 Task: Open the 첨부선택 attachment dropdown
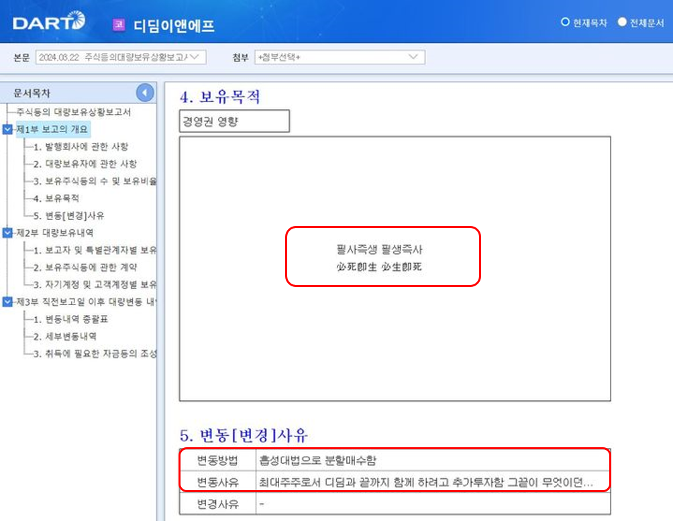(340, 57)
